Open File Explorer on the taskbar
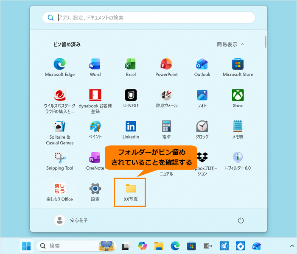The height and width of the screenshot is (254, 297). pos(159,246)
